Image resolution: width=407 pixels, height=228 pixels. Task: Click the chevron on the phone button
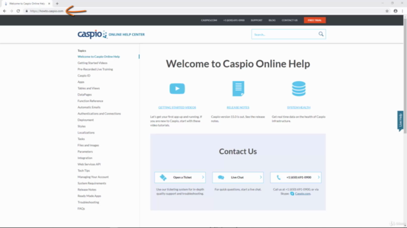(319, 177)
